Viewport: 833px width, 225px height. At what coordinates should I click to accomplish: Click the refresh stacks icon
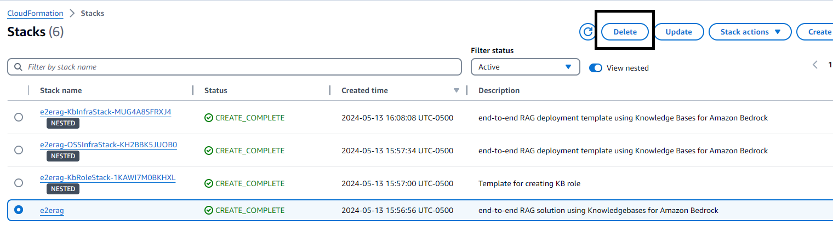tap(588, 32)
